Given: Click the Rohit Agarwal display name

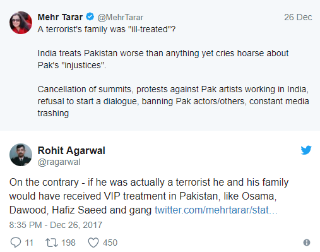Looking at the screenshot, I should pos(71,150).
